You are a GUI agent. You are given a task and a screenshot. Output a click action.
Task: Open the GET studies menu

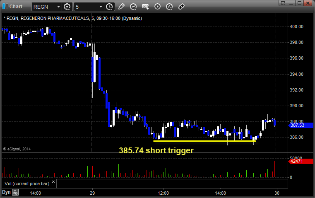pos(145,7)
